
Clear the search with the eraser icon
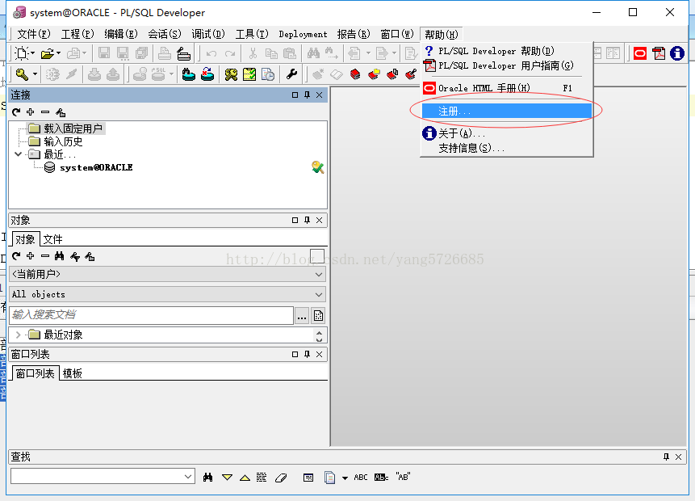click(281, 477)
